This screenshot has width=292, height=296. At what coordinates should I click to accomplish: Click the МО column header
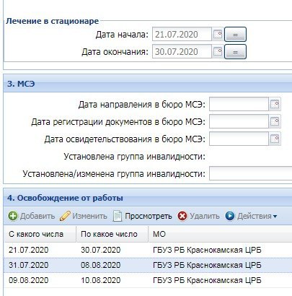click(x=221, y=234)
